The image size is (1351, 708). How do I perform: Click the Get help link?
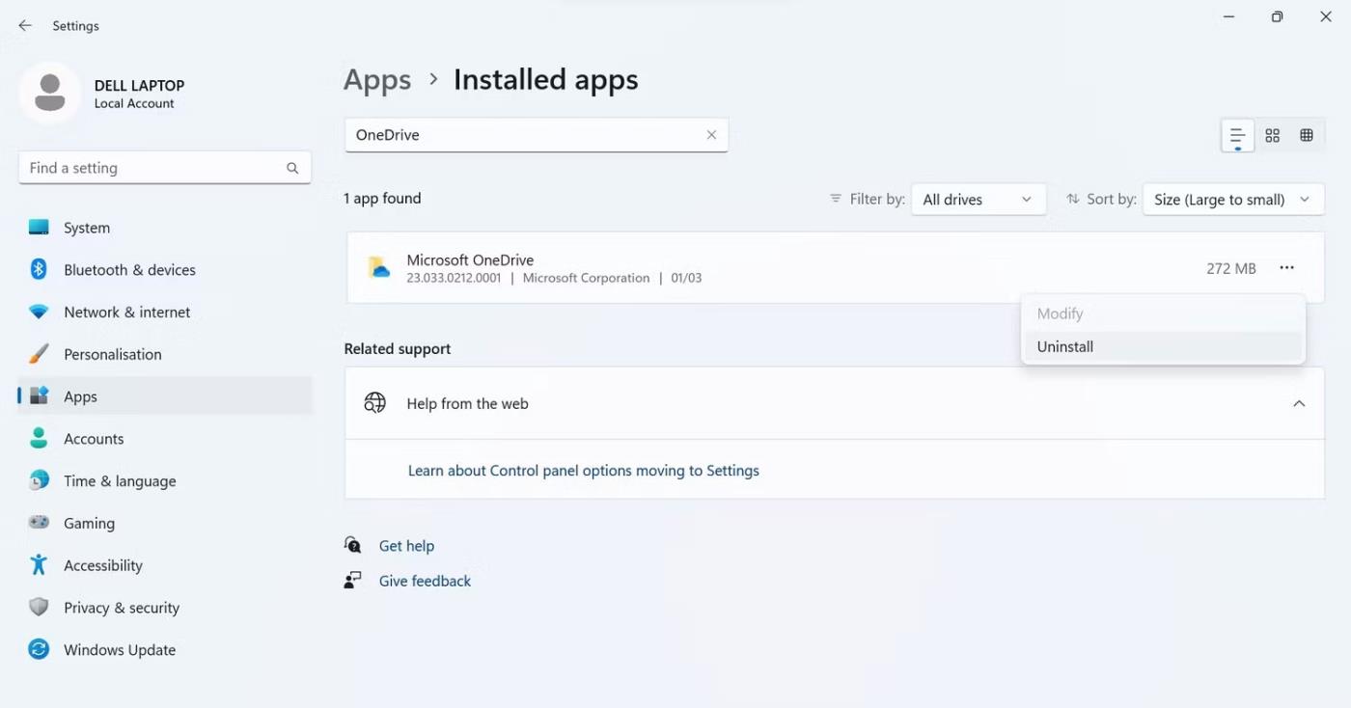[406, 546]
